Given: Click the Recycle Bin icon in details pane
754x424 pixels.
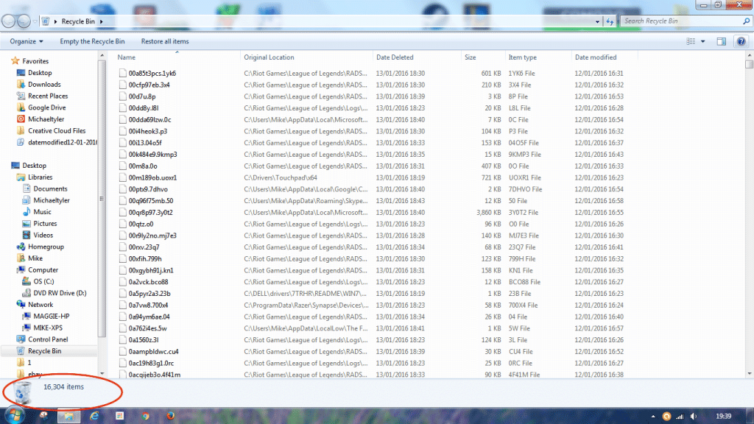Looking at the screenshot, I should click(x=22, y=393).
